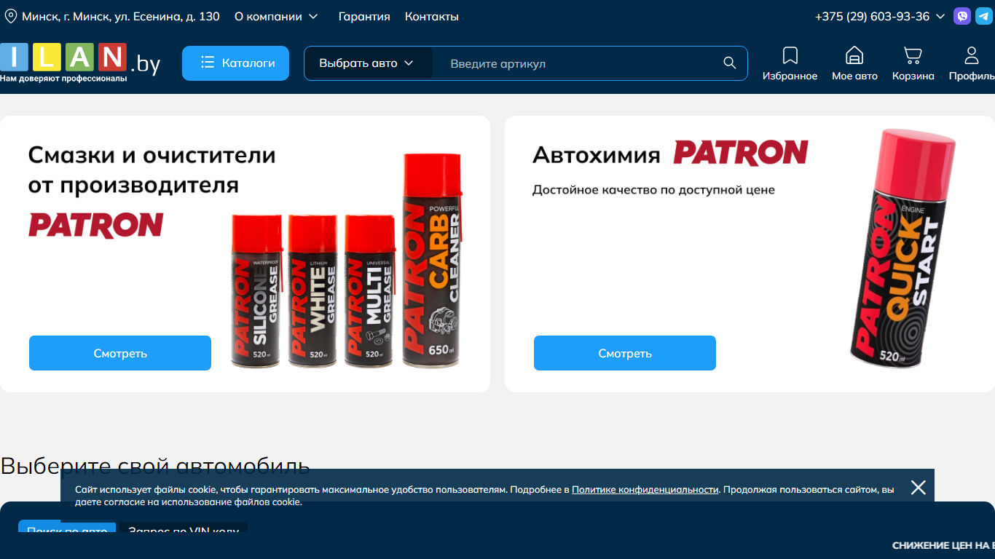Click the Minsk address text
This screenshot has width=995, height=559.
pos(121,16)
